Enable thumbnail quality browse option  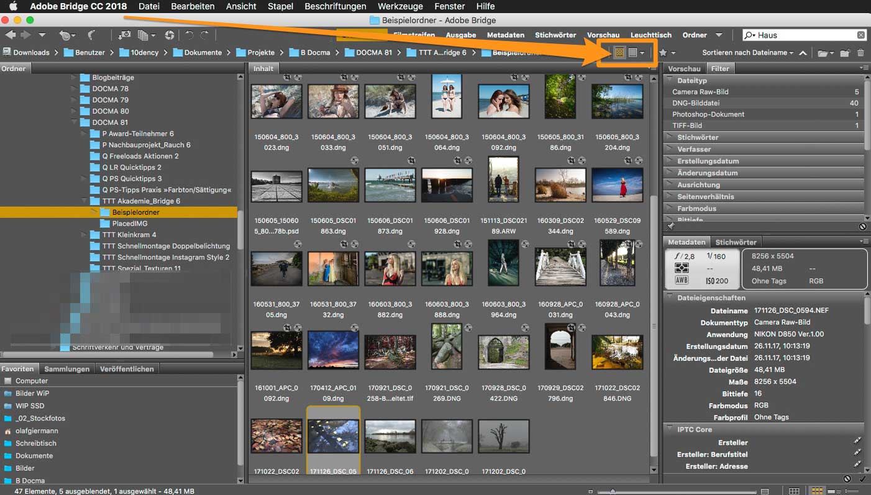(619, 53)
